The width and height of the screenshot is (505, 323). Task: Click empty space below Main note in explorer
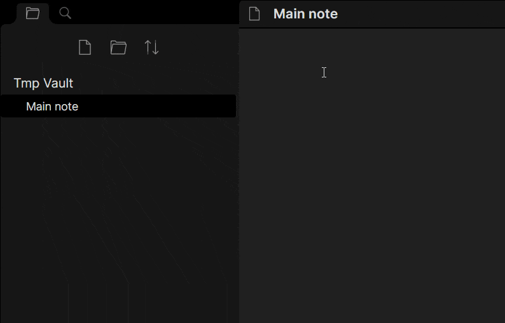click(118, 218)
